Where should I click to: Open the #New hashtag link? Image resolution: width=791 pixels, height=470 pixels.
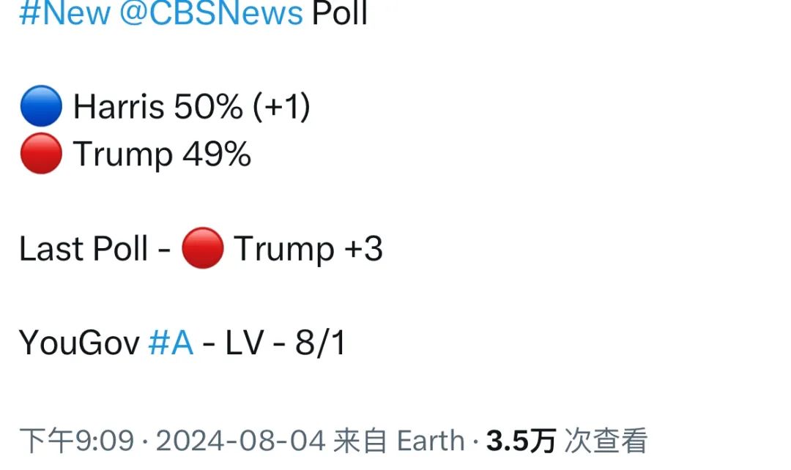click(x=64, y=12)
